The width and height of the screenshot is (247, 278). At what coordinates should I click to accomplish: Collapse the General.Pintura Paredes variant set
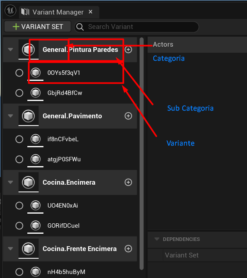point(10,49)
